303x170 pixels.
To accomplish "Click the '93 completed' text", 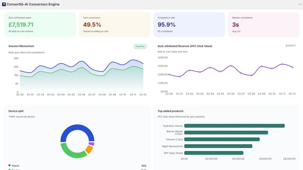I will (x=165, y=31).
